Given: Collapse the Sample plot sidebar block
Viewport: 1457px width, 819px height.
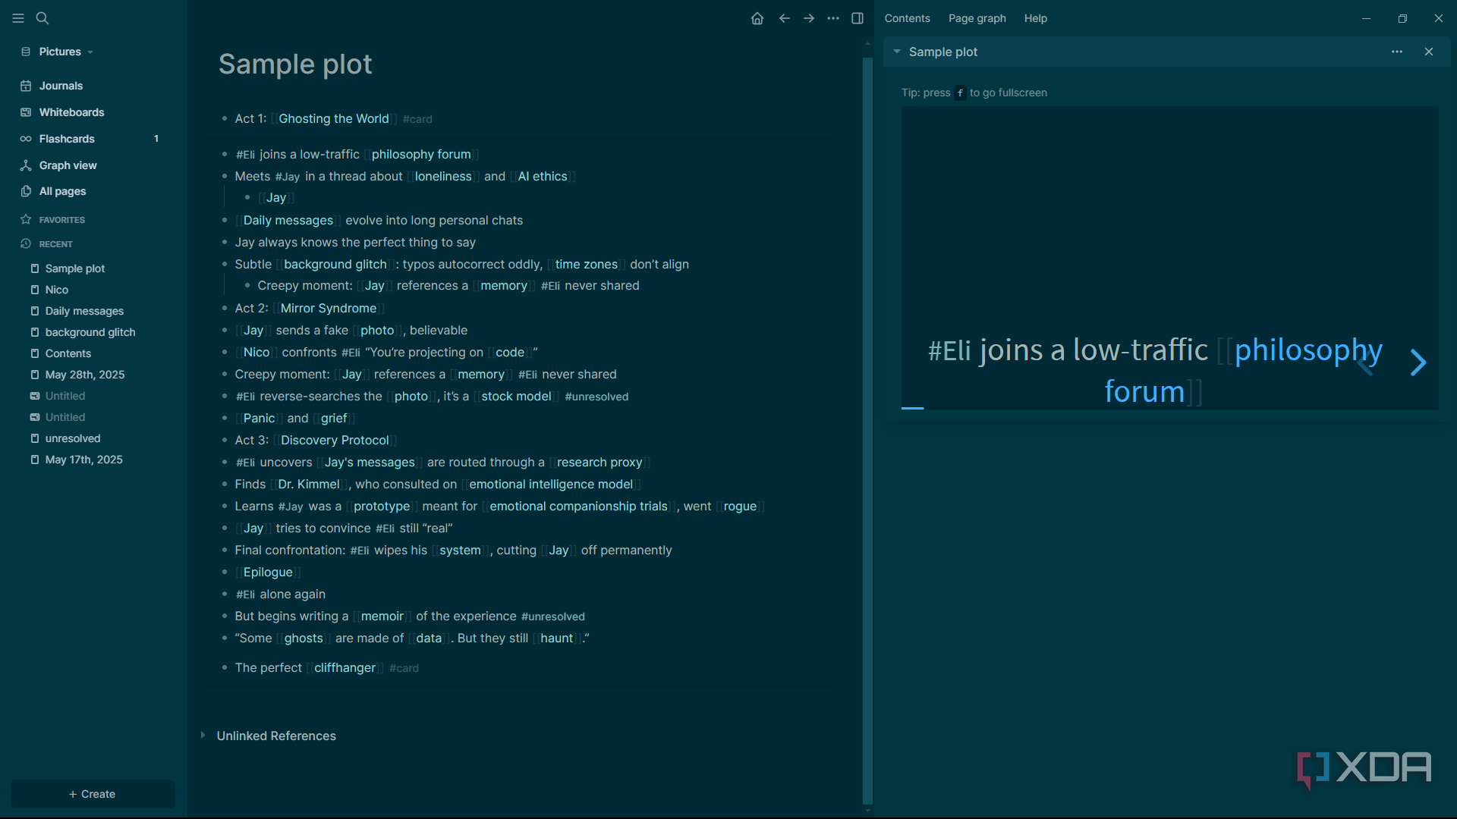Looking at the screenshot, I should click(x=897, y=52).
